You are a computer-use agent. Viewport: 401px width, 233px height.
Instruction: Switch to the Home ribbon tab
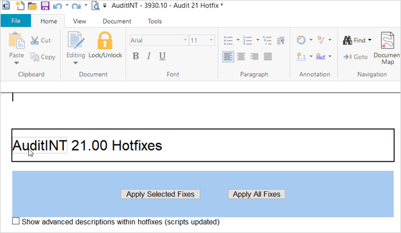(49, 21)
